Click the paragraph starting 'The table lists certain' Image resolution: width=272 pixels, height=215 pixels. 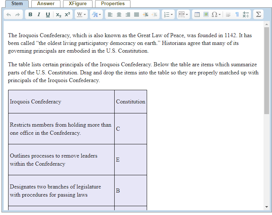[133, 73]
